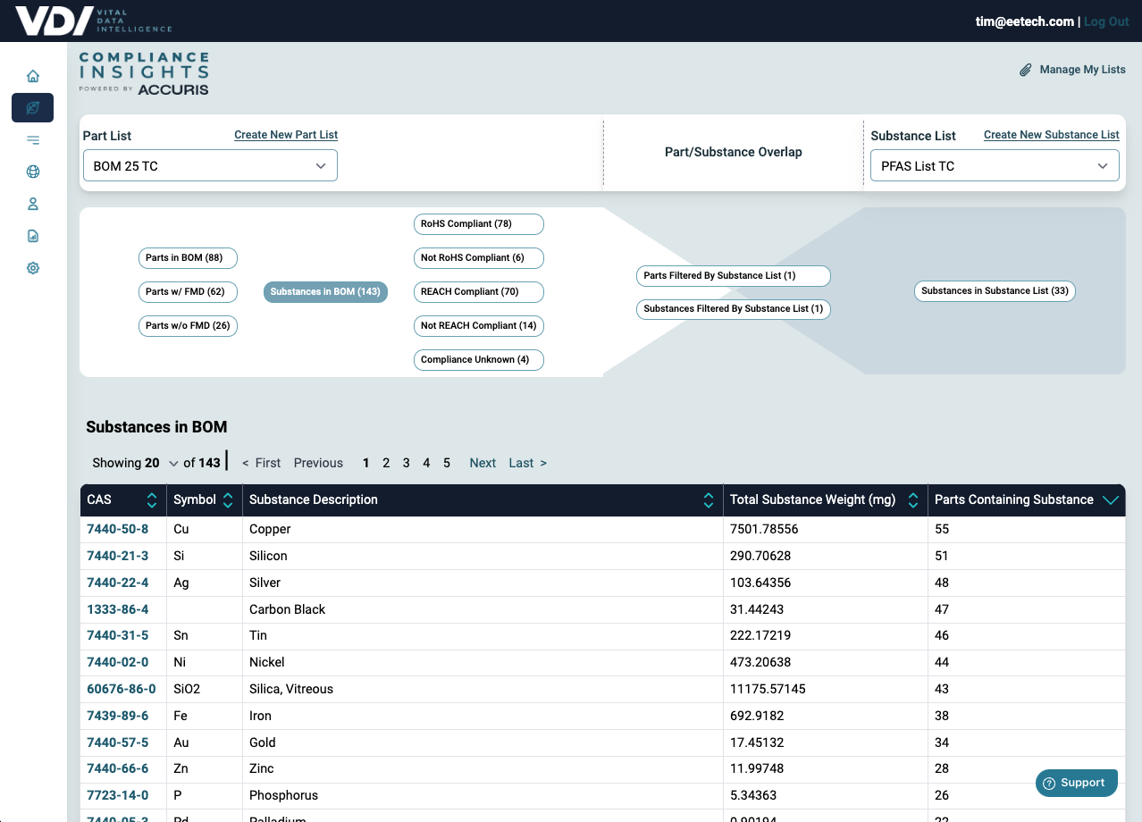This screenshot has width=1142, height=822.
Task: Open the settings gear sidebar icon
Action: pos(33,268)
